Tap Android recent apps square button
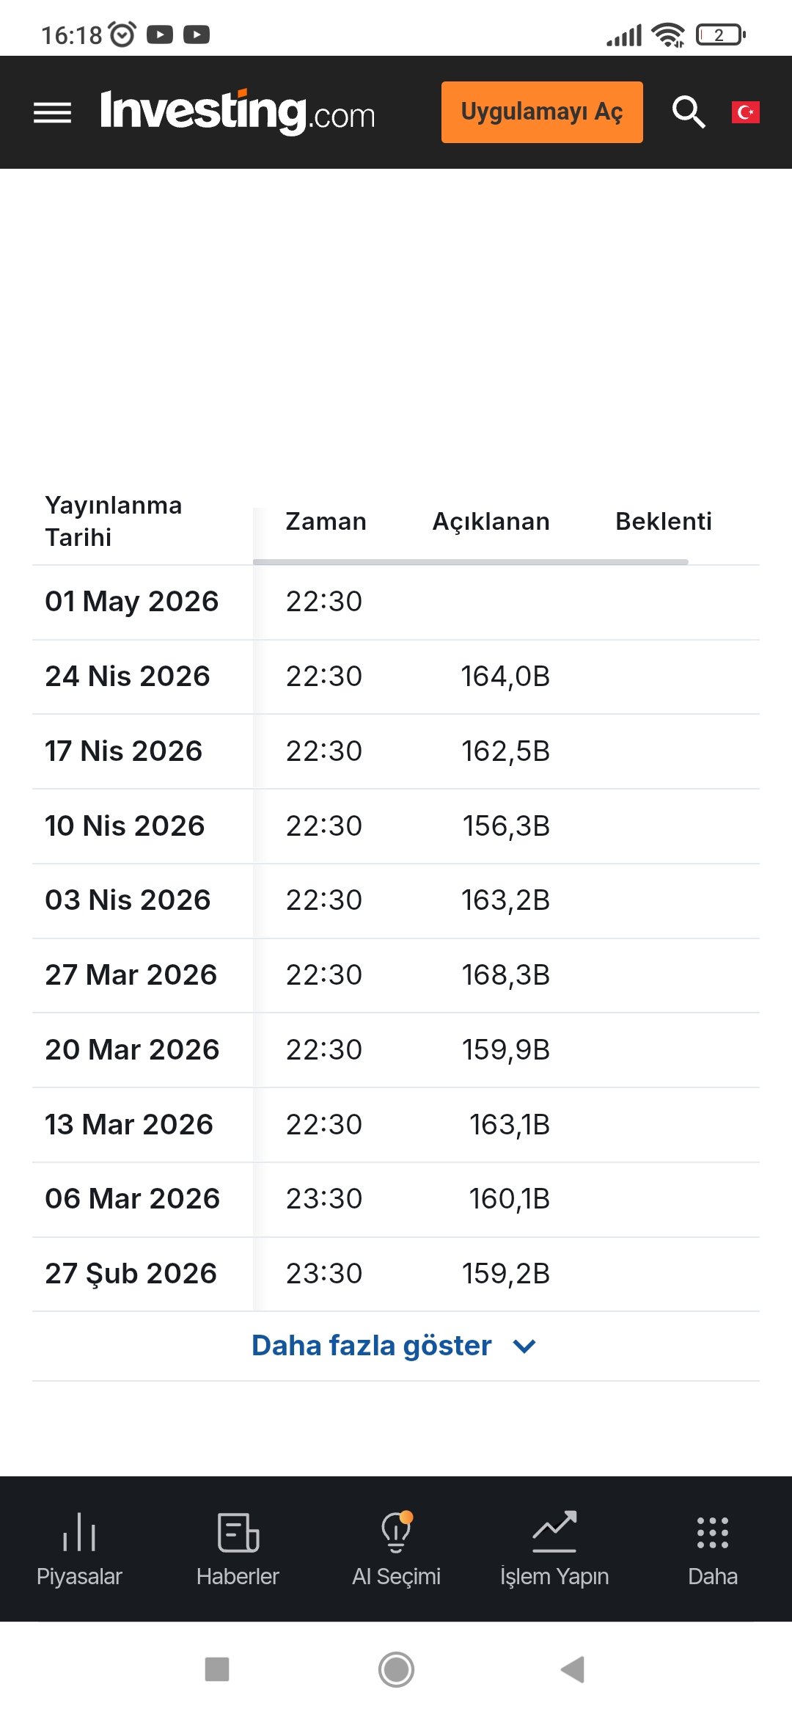The width and height of the screenshot is (792, 1717). point(217,1669)
